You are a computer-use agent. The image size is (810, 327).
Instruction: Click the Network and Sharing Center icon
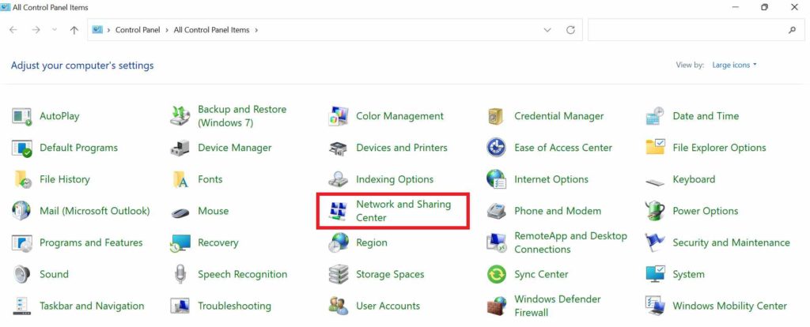(x=338, y=211)
